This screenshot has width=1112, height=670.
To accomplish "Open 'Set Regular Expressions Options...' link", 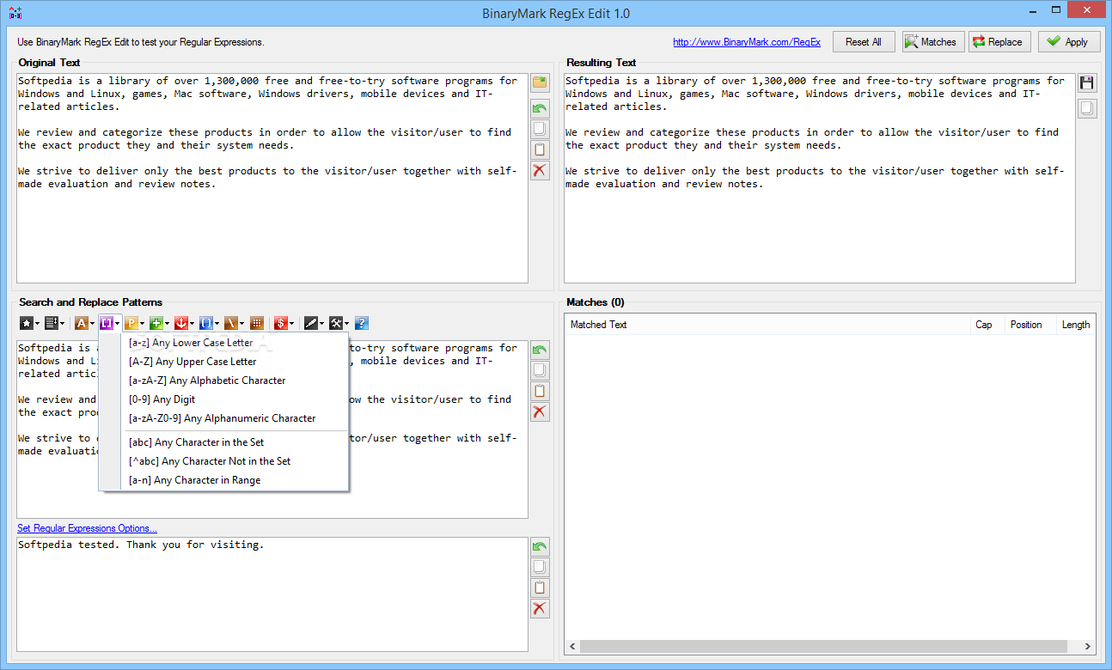I will (x=87, y=528).
